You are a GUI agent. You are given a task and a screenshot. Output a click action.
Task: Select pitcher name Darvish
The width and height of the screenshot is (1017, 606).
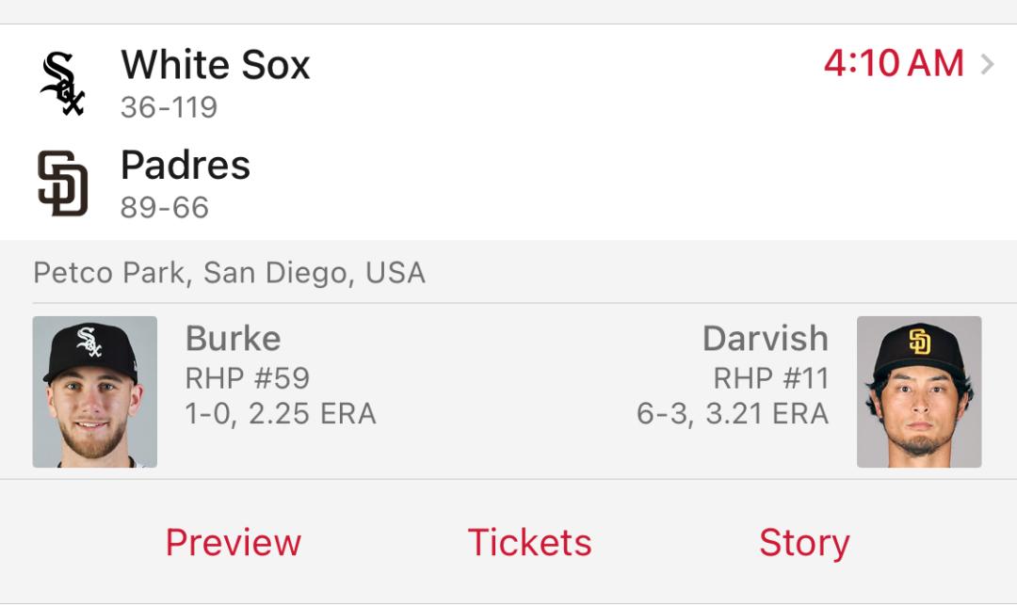point(766,339)
